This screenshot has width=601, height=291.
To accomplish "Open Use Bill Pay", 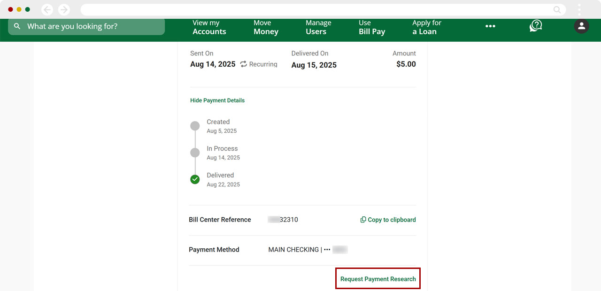I will (x=371, y=26).
